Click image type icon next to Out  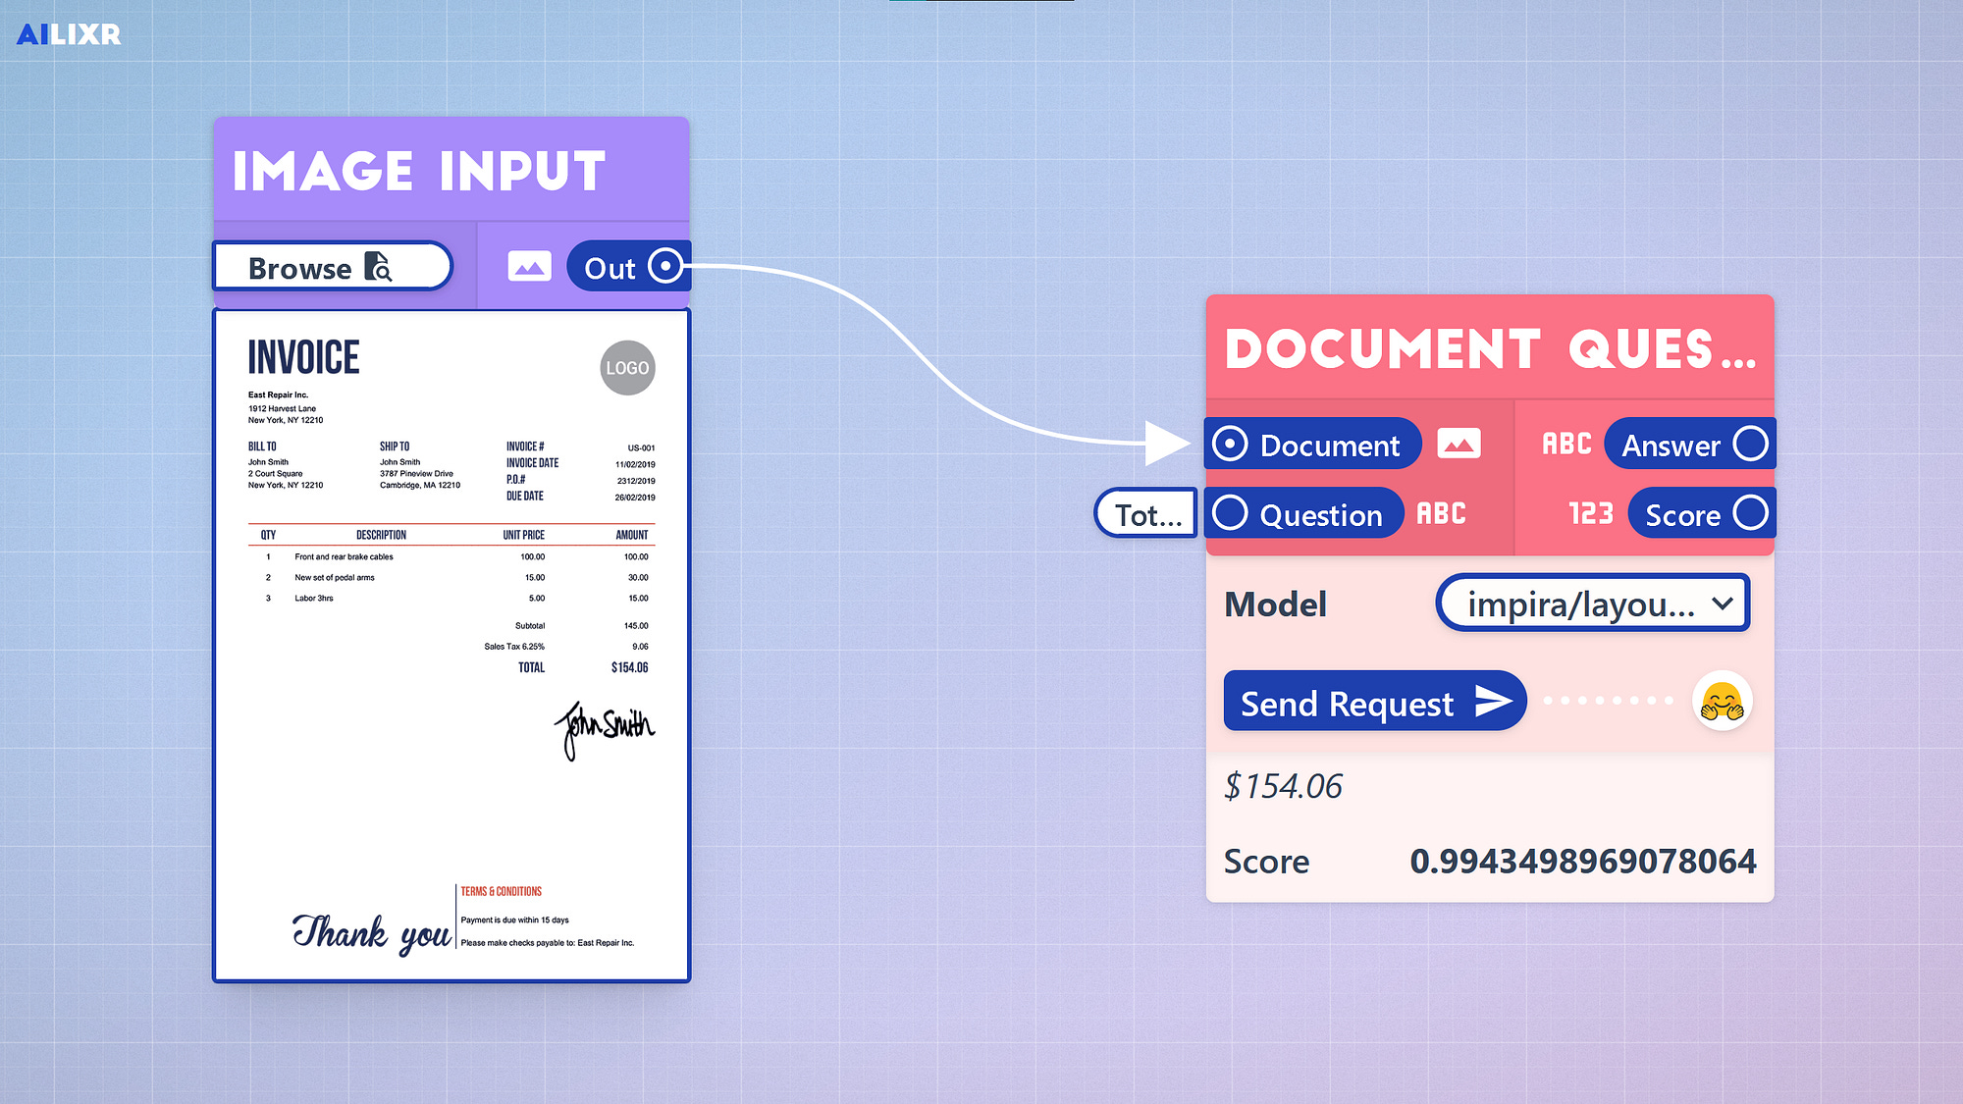(x=529, y=267)
